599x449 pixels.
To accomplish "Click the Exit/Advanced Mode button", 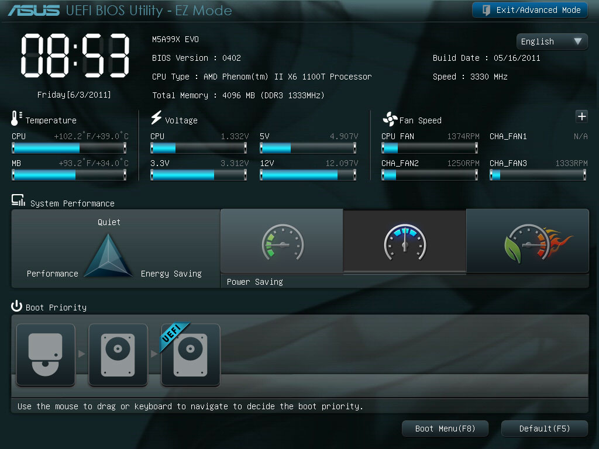I will [x=530, y=10].
